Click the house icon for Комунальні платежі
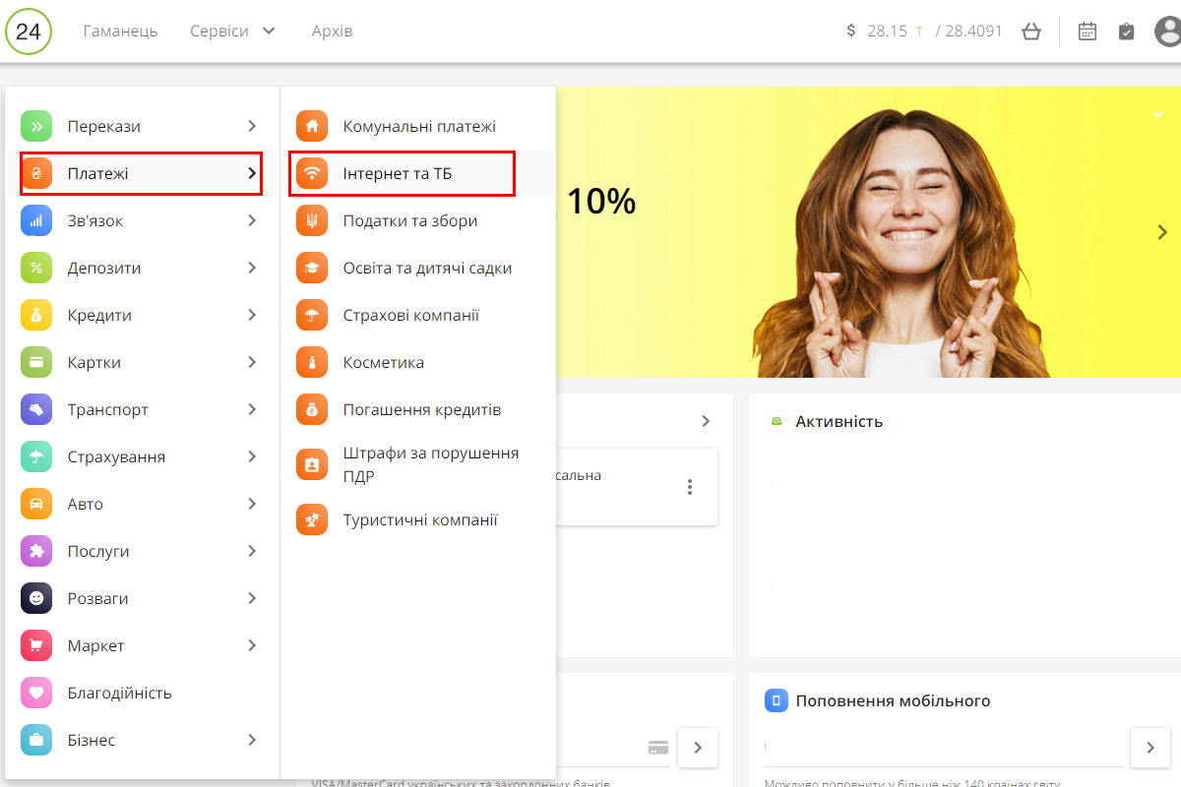 click(x=312, y=127)
